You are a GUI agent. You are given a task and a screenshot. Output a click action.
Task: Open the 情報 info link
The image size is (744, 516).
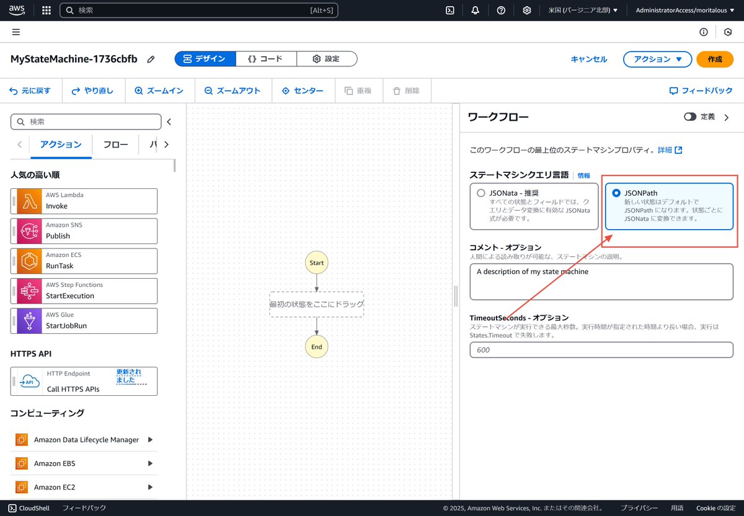(584, 176)
